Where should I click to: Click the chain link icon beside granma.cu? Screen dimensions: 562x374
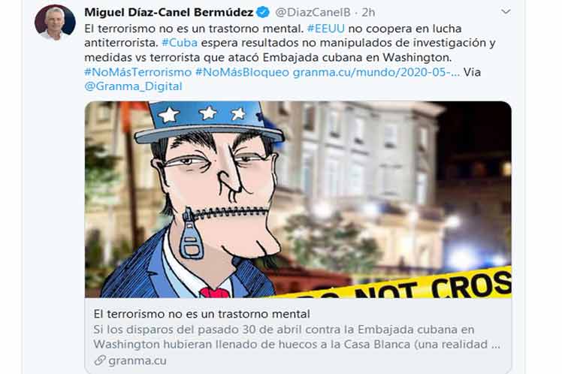(x=100, y=360)
